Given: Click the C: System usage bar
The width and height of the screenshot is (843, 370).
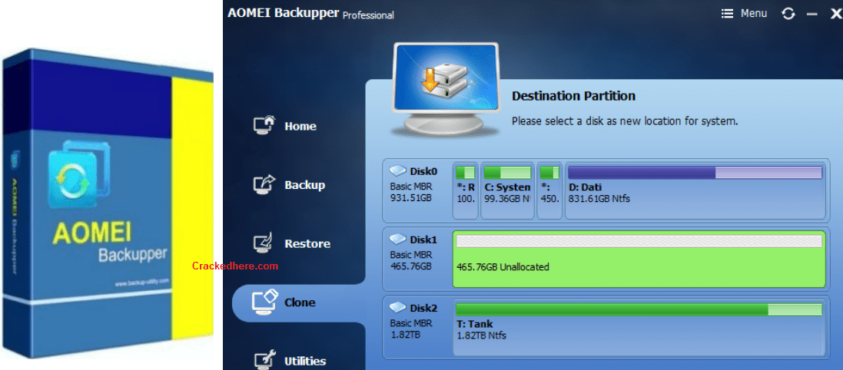Looking at the screenshot, I should [507, 173].
